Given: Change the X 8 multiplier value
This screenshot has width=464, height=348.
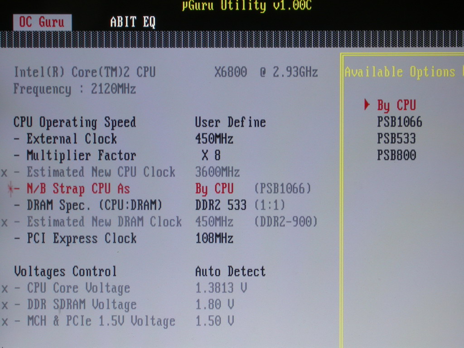Looking at the screenshot, I should tap(211, 155).
